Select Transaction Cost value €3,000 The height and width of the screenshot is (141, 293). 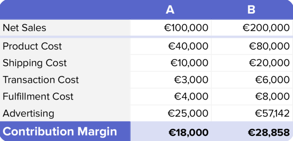pos(191,80)
